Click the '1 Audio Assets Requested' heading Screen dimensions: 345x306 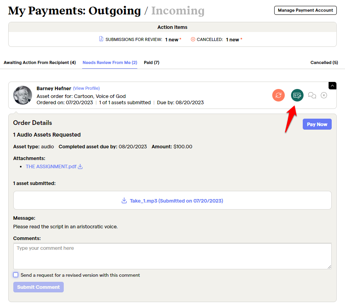[47, 135]
